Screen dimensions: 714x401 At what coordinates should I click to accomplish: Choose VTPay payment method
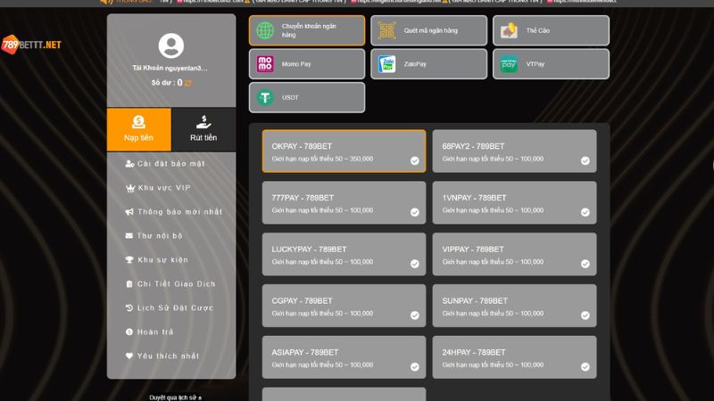click(x=551, y=64)
